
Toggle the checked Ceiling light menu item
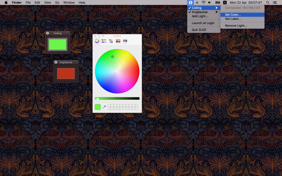[204, 8]
